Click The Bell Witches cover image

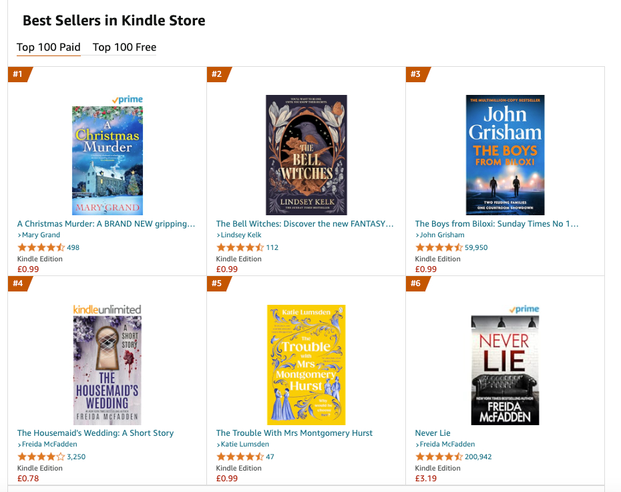coord(306,155)
